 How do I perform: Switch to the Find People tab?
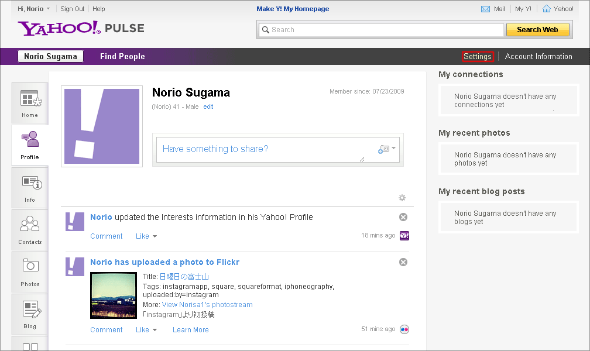(x=122, y=56)
